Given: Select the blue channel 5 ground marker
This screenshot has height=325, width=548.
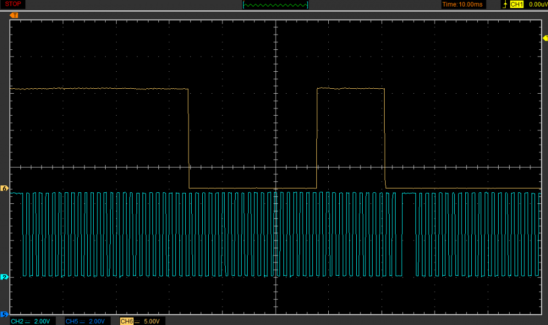Looking at the screenshot, I should (x=5, y=315).
